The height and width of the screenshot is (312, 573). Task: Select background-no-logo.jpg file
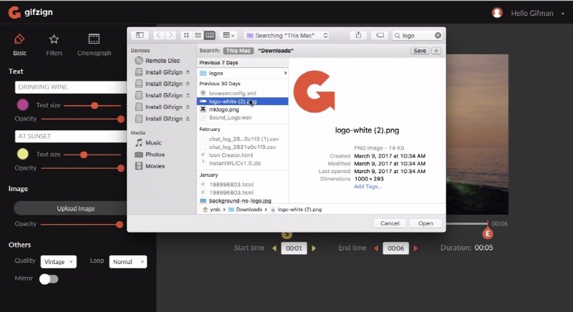pyautogui.click(x=243, y=200)
